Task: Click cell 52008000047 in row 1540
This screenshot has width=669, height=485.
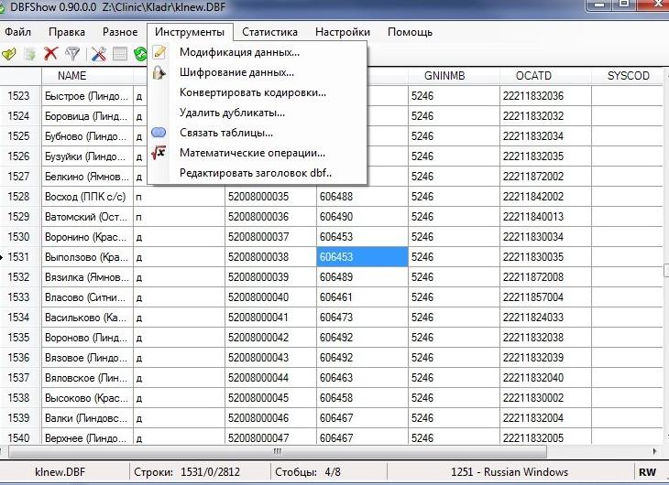Action: pos(270,437)
